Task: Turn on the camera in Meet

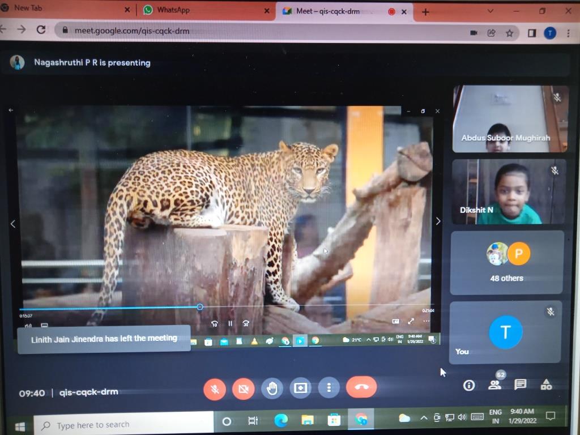Action: (244, 389)
